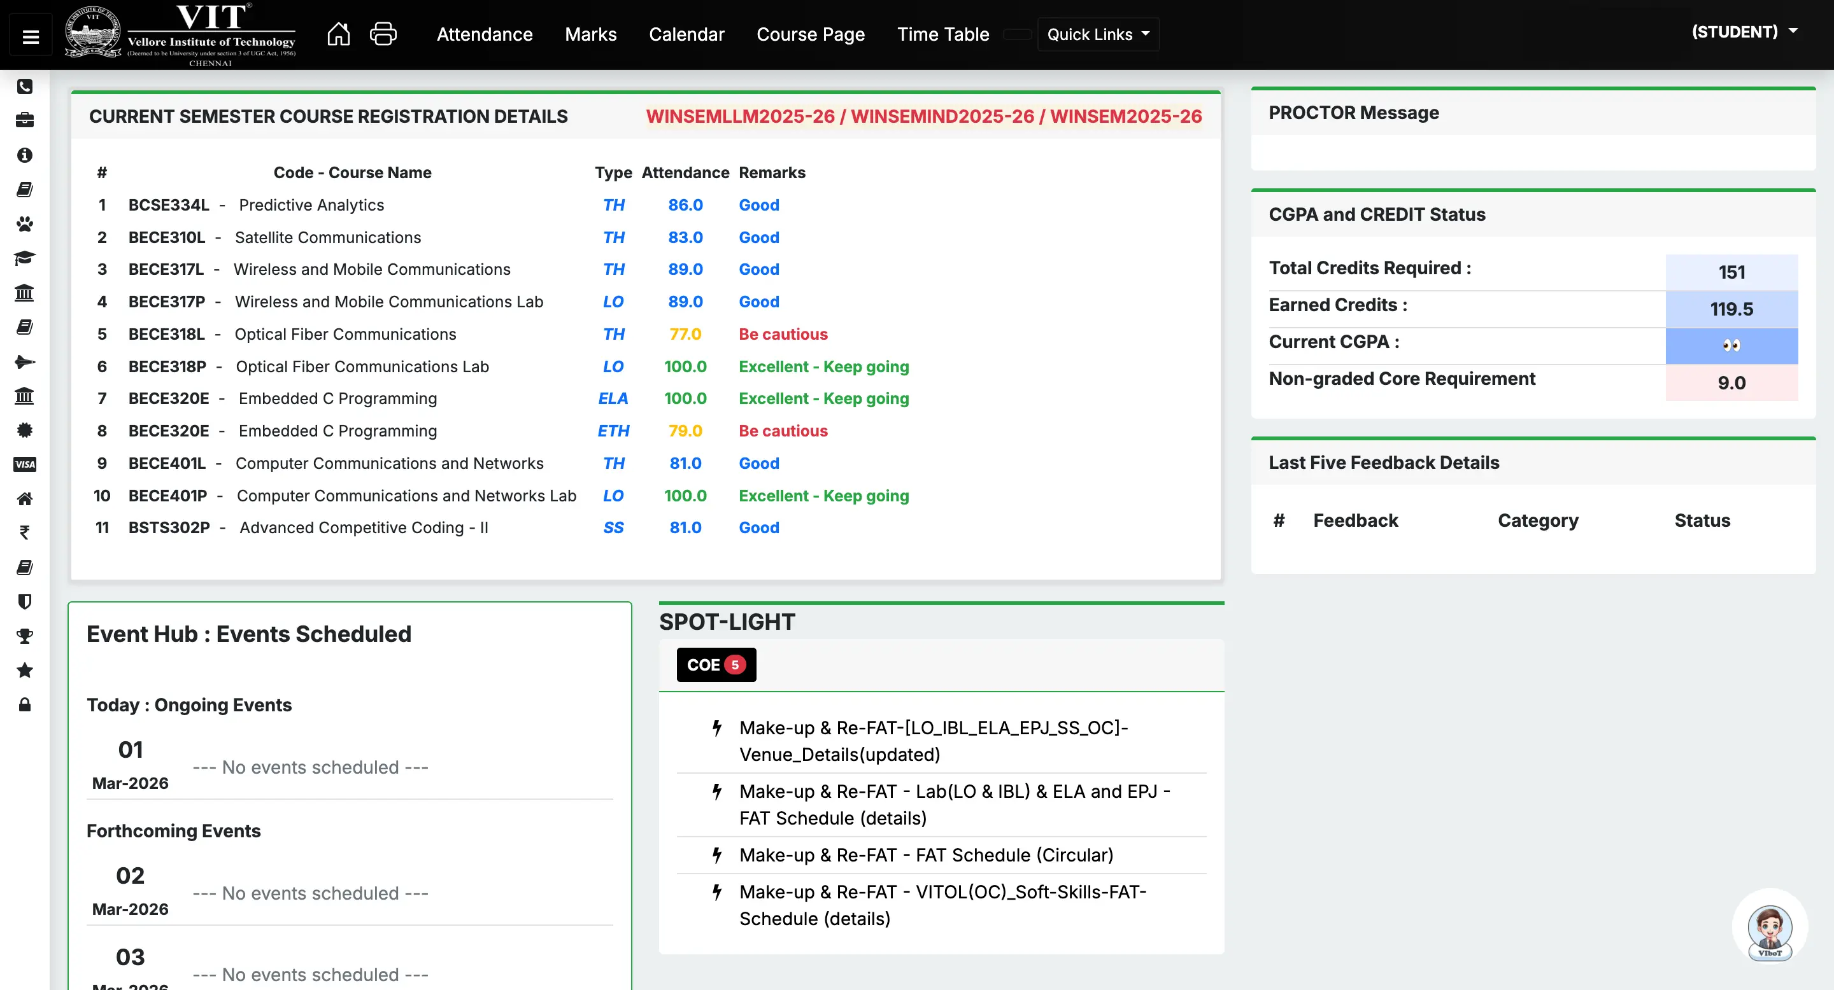Screen dimensions: 1834x990
Task: Click the home icon in navbar
Action: (x=338, y=34)
